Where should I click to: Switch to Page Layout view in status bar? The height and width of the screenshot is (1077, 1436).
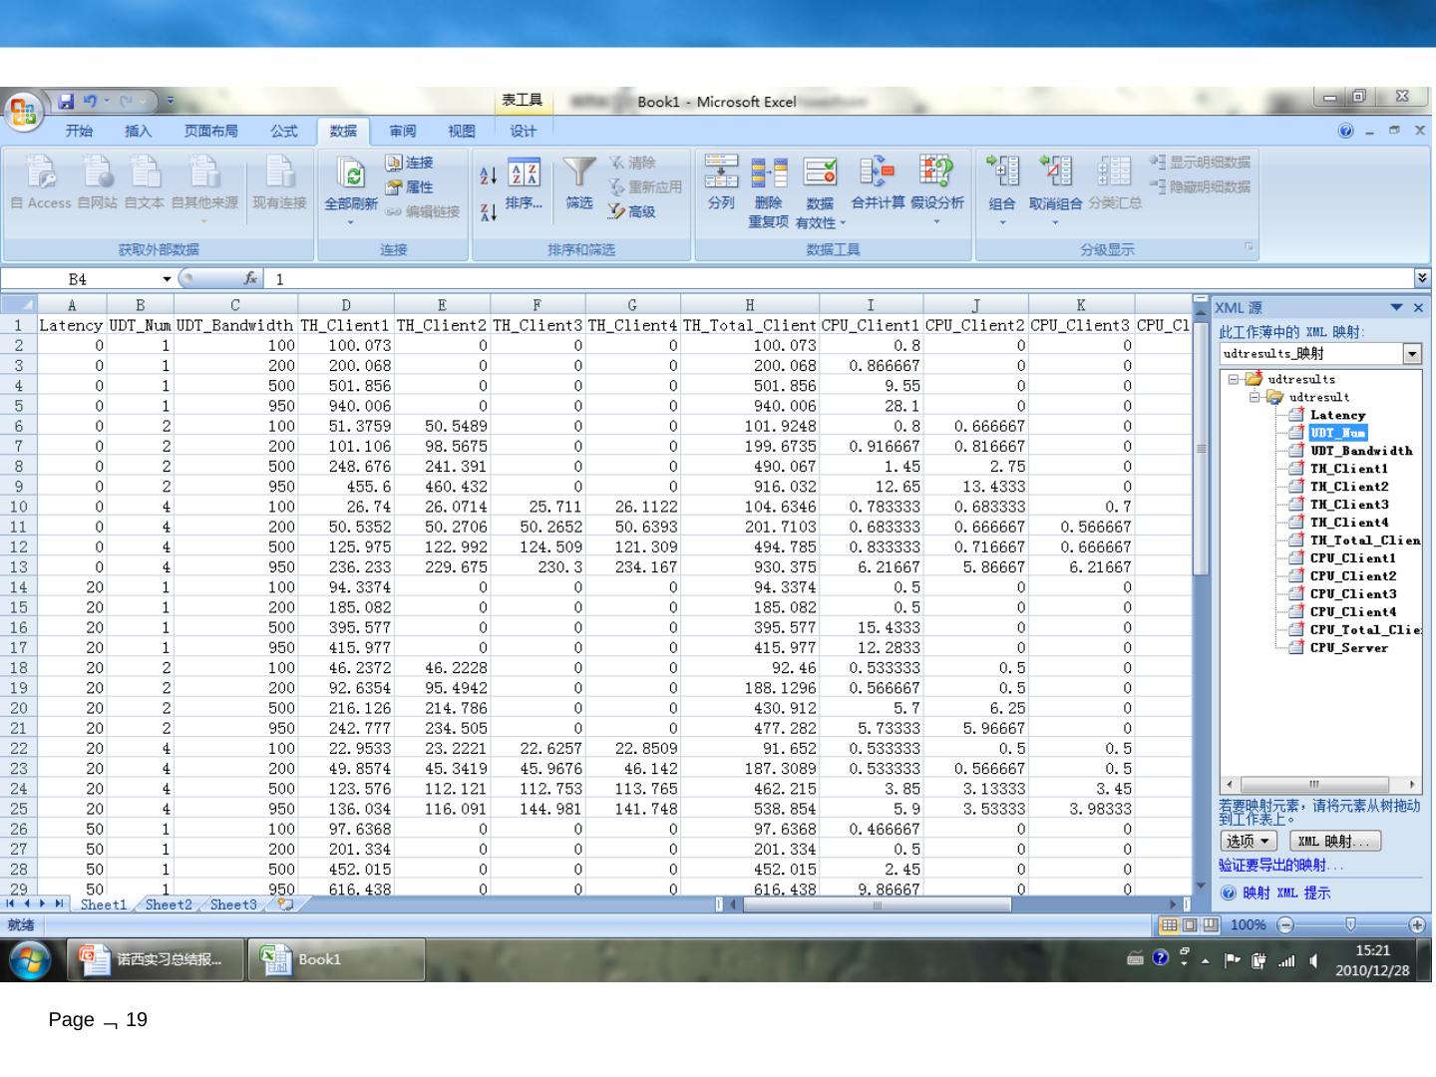[1191, 924]
